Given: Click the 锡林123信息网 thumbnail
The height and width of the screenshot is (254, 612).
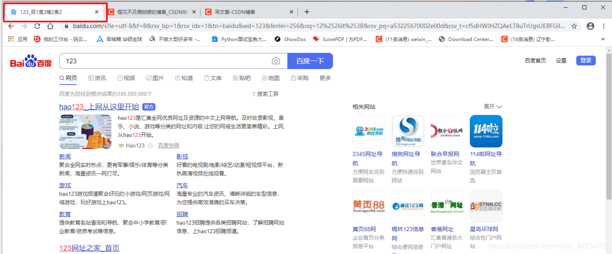Looking at the screenshot, I should 408,206.
